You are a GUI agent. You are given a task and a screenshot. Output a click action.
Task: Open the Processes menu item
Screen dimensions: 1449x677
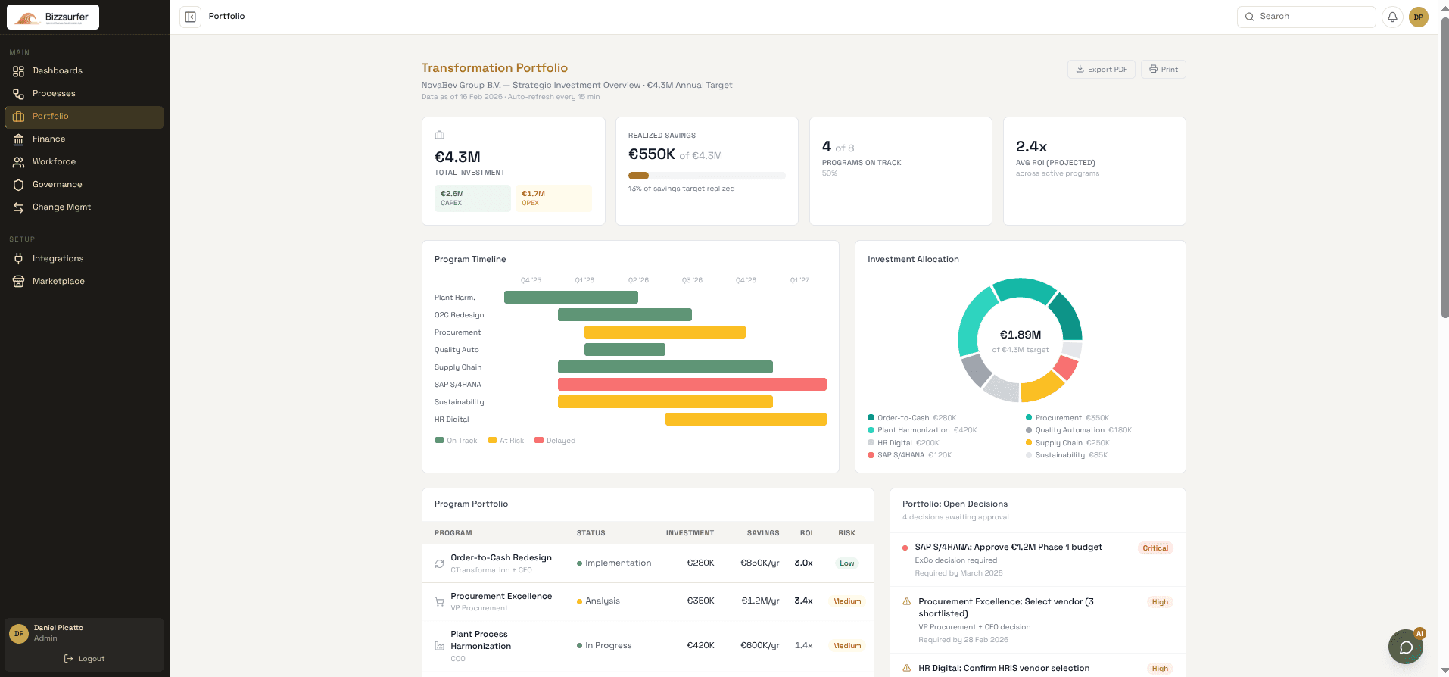[54, 94]
